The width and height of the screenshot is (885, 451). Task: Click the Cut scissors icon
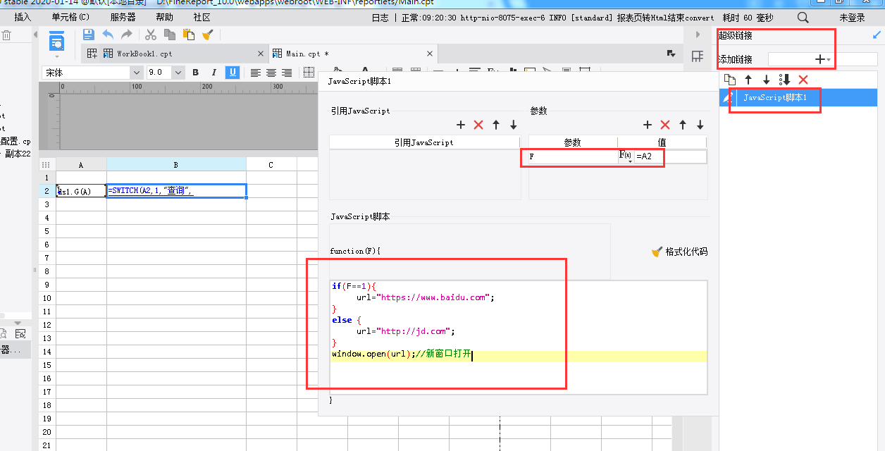[151, 35]
